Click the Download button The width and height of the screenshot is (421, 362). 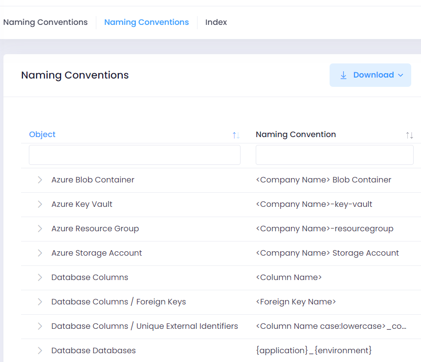tap(370, 75)
